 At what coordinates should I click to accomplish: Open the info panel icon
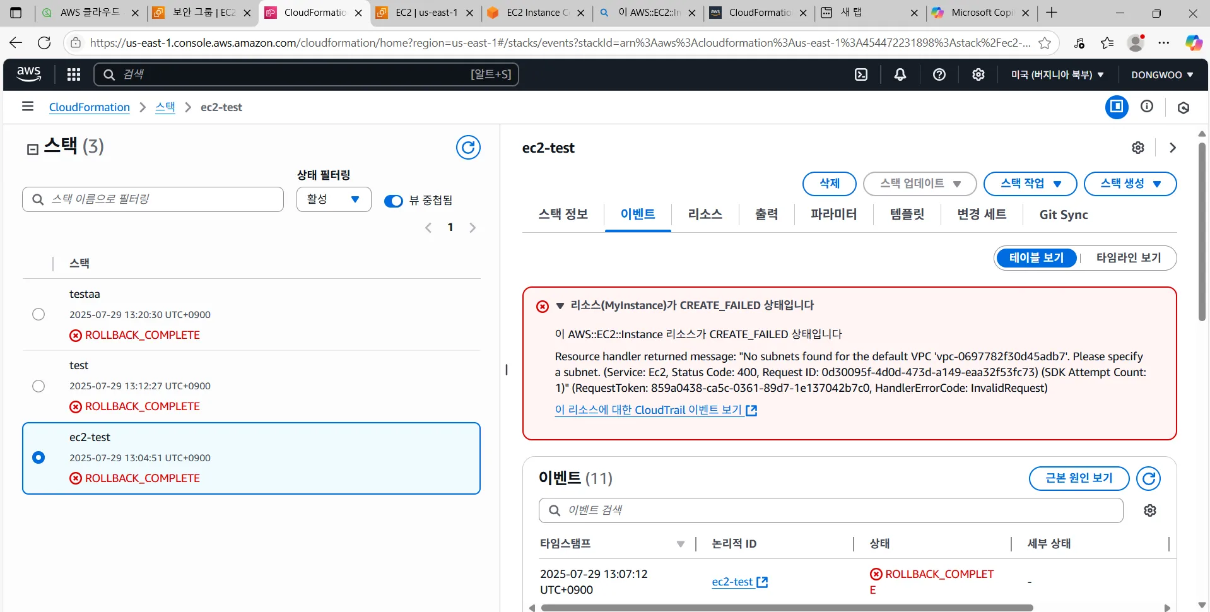tap(1147, 107)
